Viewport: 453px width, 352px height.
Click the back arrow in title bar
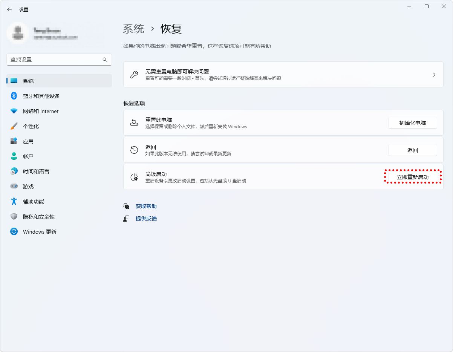click(9, 9)
